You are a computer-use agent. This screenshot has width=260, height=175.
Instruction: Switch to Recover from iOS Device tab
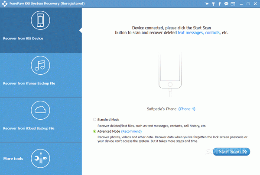[41, 30]
